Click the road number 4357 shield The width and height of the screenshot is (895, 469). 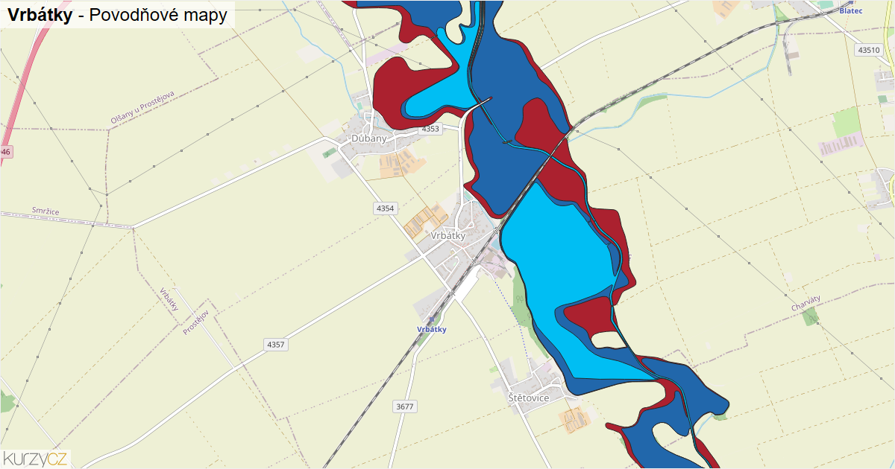tap(276, 345)
